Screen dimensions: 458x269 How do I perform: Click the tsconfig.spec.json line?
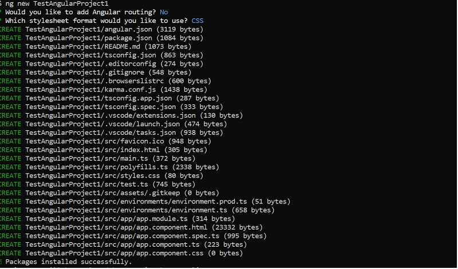click(112, 107)
